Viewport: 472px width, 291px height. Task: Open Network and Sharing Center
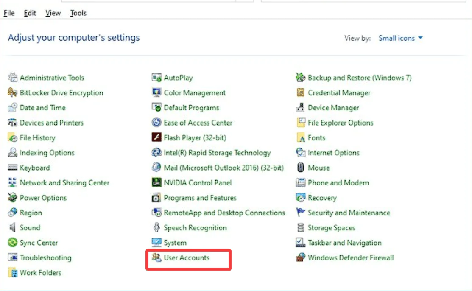pos(64,183)
